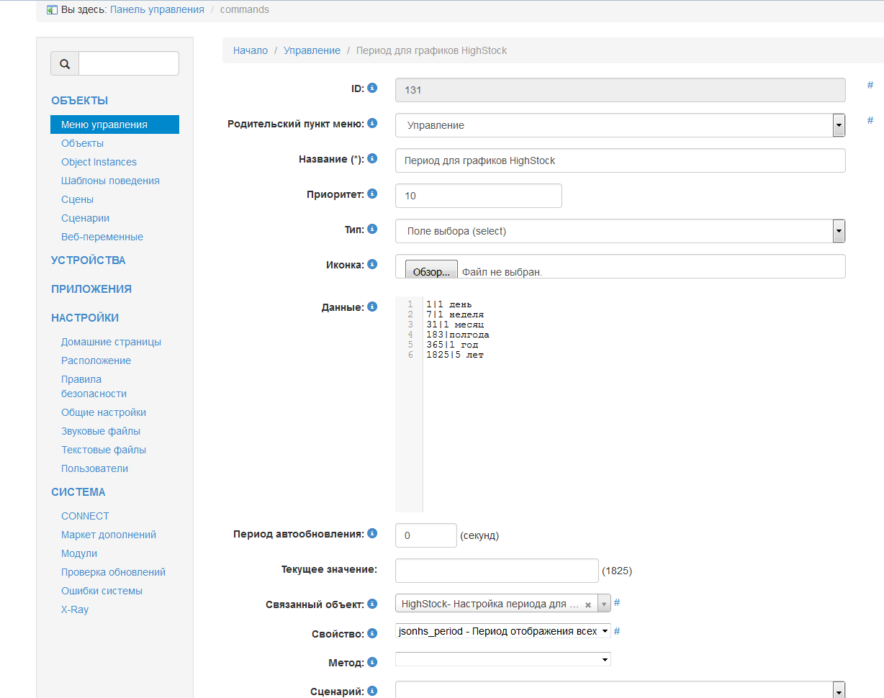The width and height of the screenshot is (884, 698).
Task: Click the Обзор... file browse button
Action: coord(431,272)
